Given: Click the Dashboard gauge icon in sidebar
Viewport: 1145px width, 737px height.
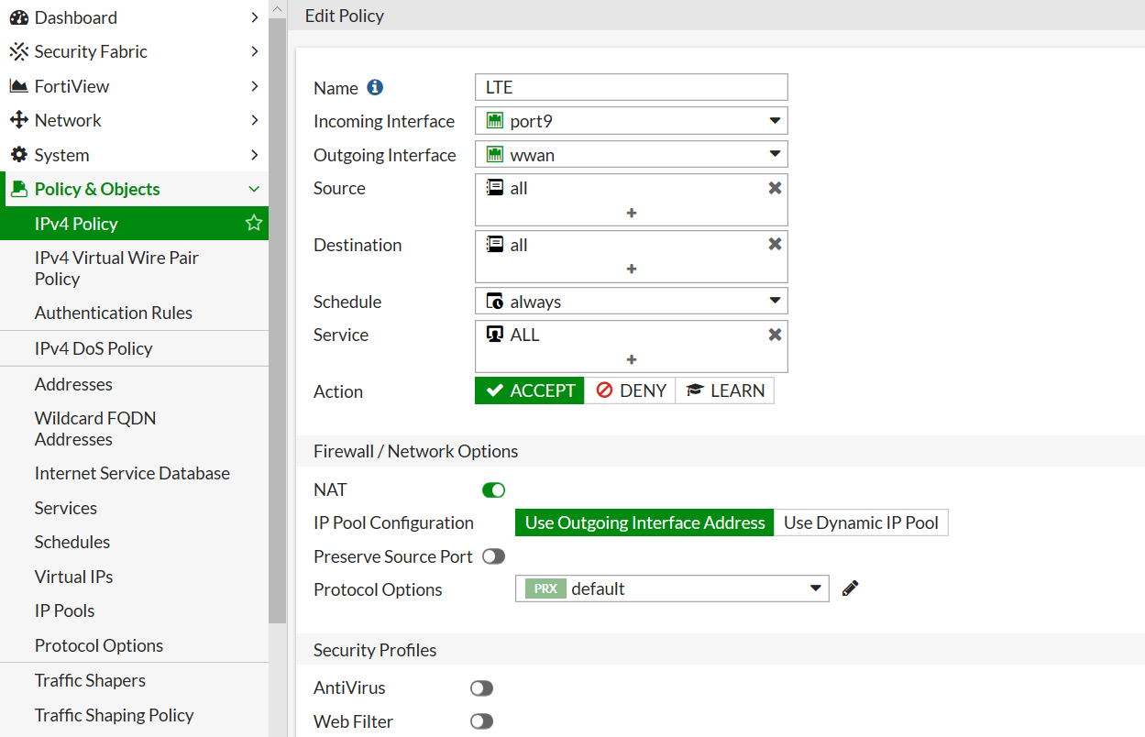Looking at the screenshot, I should [18, 17].
